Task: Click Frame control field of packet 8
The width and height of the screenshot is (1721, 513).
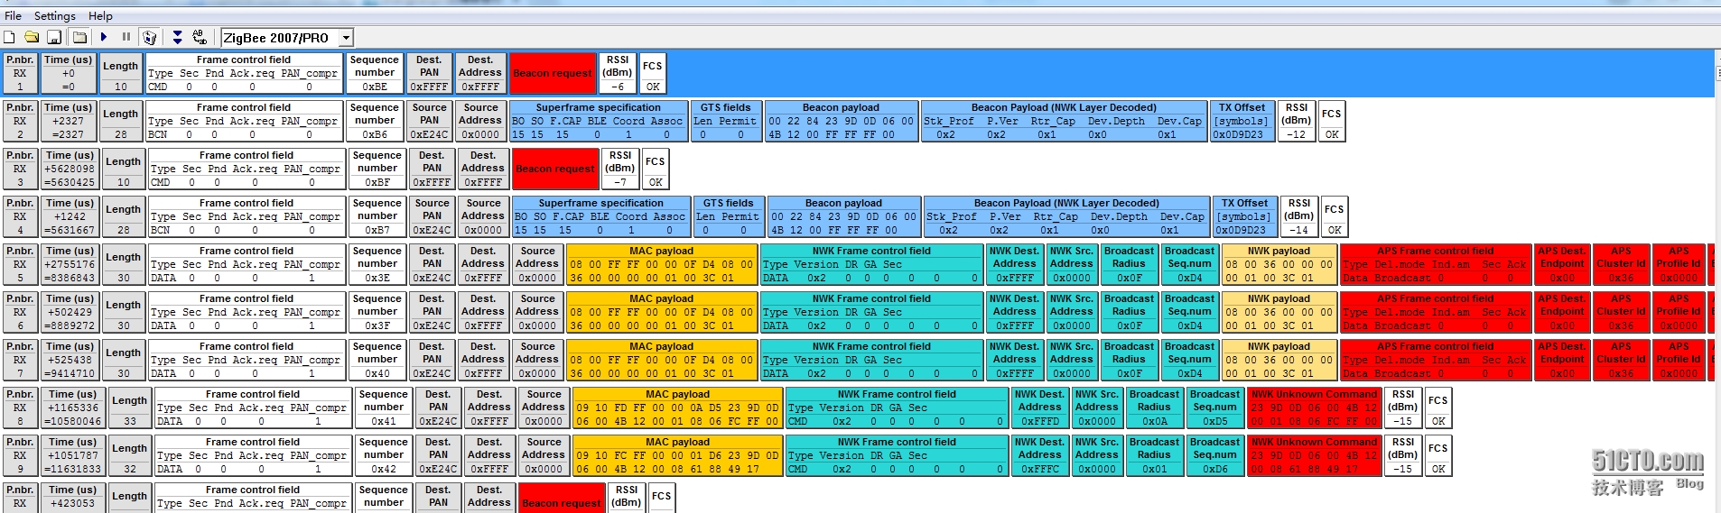Action: (x=253, y=408)
